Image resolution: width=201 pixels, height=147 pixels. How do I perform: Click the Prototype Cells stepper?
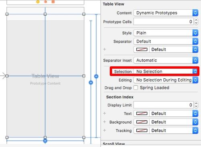196,22
